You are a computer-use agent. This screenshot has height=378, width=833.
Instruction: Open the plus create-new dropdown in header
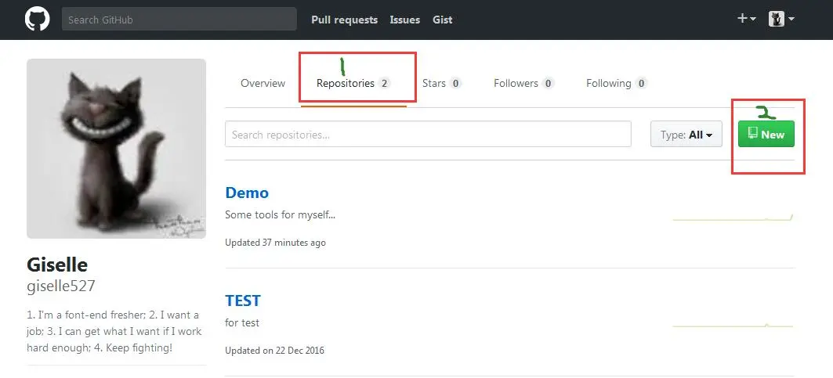coord(746,19)
